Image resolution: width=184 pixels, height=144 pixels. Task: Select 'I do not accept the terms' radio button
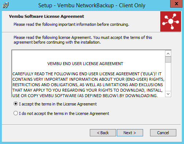tap(16, 113)
